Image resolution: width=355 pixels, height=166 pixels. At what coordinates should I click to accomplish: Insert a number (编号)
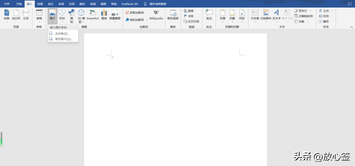[324, 22]
